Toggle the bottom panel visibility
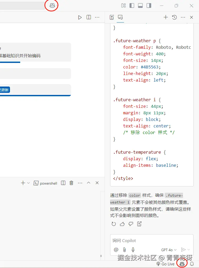The width and height of the screenshot is (199, 268). click(x=140, y=6)
